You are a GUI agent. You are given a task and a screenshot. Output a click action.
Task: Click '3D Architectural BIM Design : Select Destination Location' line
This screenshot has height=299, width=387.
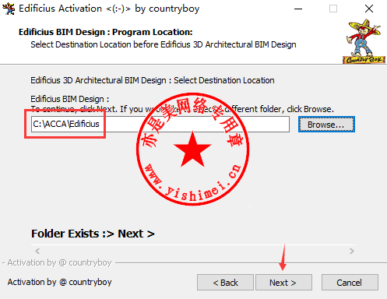tap(153, 80)
